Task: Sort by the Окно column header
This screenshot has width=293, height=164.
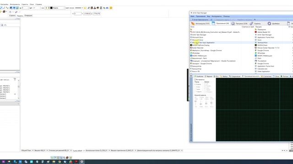Action: pyautogui.click(x=192, y=27)
